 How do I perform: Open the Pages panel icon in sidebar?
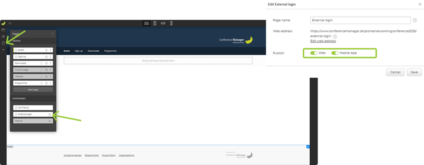click(3, 43)
